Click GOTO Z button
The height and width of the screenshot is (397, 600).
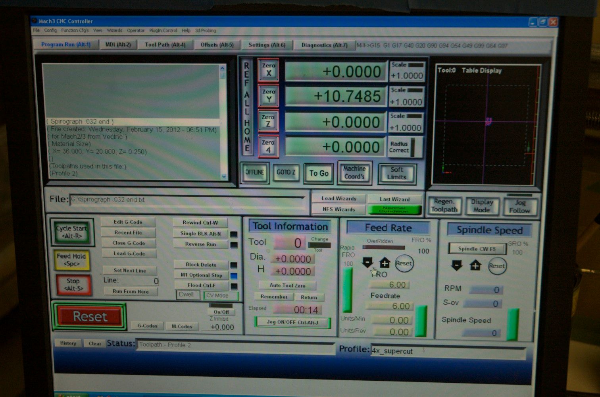click(x=286, y=172)
